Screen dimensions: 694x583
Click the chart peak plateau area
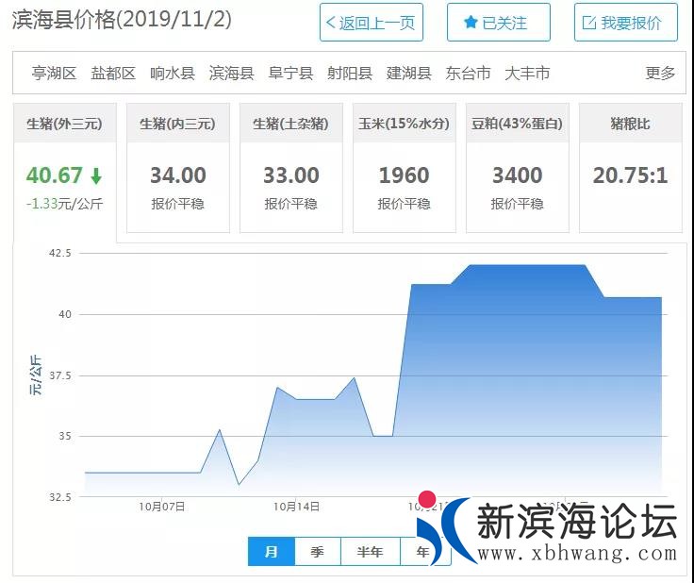pos(527,275)
